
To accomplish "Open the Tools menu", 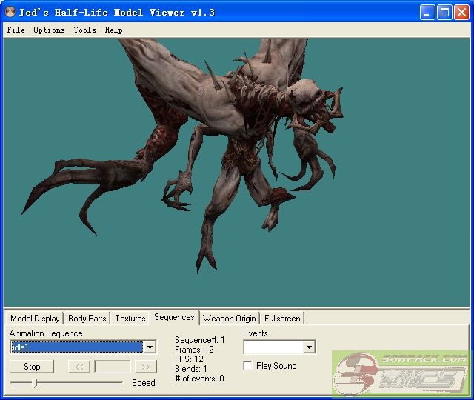I will click(x=84, y=30).
